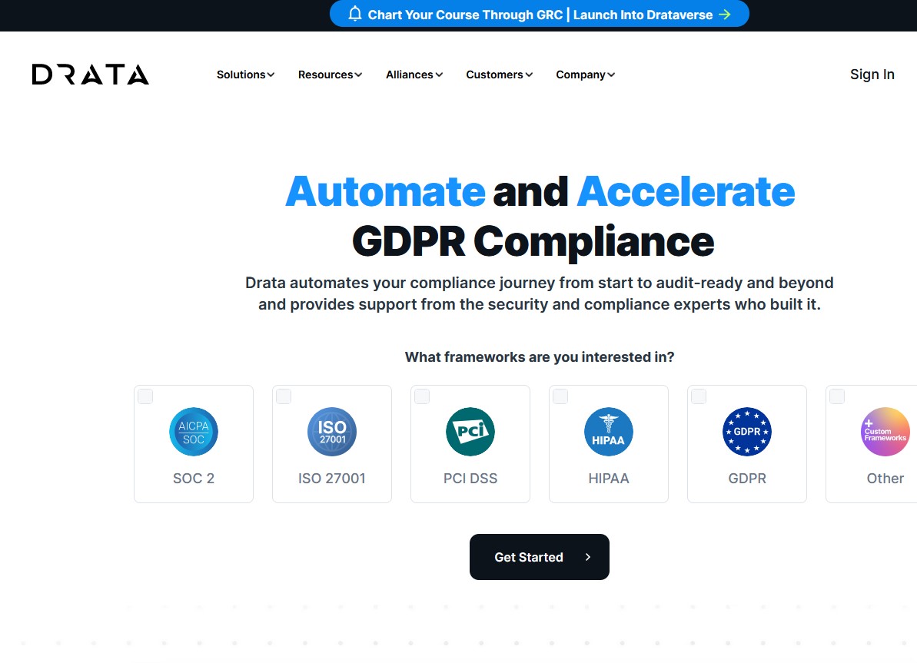Expand the Resources dropdown chevron

click(358, 75)
